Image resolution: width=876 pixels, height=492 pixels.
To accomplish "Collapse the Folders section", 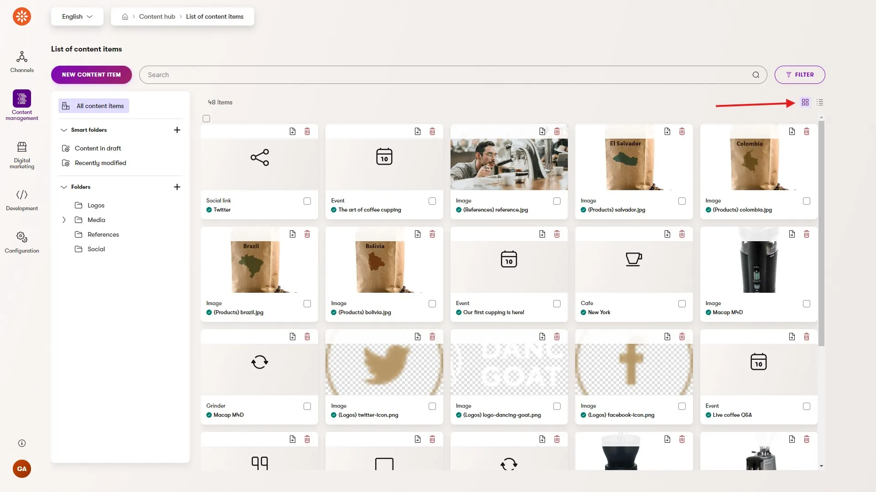I will (x=64, y=187).
